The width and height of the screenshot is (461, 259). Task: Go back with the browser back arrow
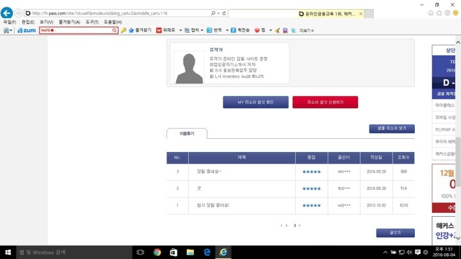(6, 13)
